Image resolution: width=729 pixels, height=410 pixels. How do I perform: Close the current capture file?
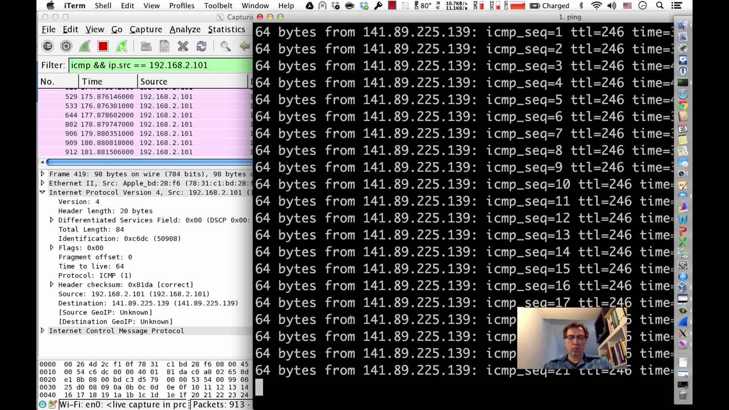click(x=183, y=46)
